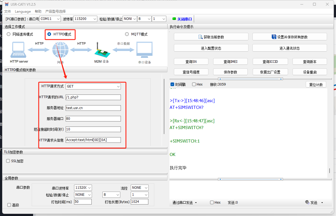336x216 pixels.
Task: Click the green serial port status indicator
Action: pyautogui.click(x=174, y=19)
